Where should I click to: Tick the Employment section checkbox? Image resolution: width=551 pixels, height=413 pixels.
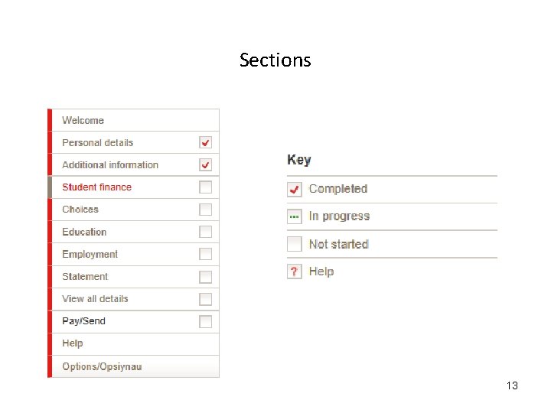click(x=205, y=254)
